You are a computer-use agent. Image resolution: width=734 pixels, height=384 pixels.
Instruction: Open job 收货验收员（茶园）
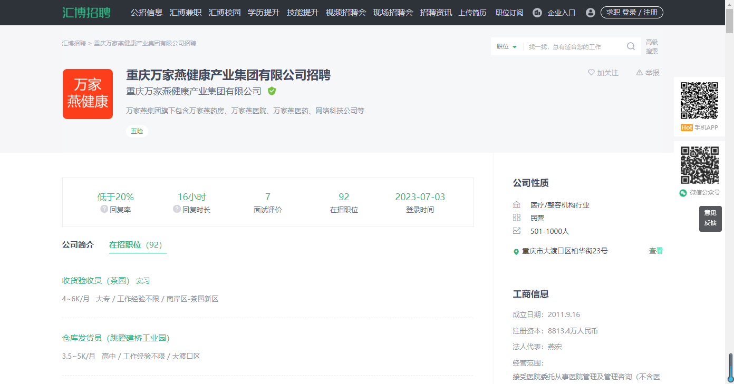tap(96, 281)
